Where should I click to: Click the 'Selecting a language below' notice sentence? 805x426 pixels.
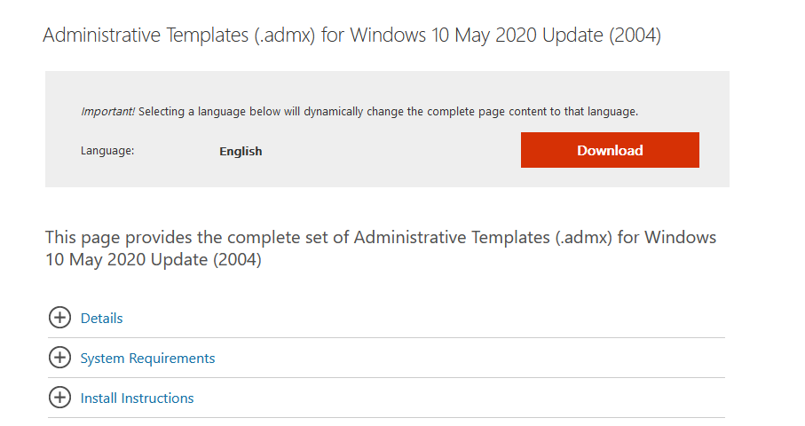[x=388, y=111]
